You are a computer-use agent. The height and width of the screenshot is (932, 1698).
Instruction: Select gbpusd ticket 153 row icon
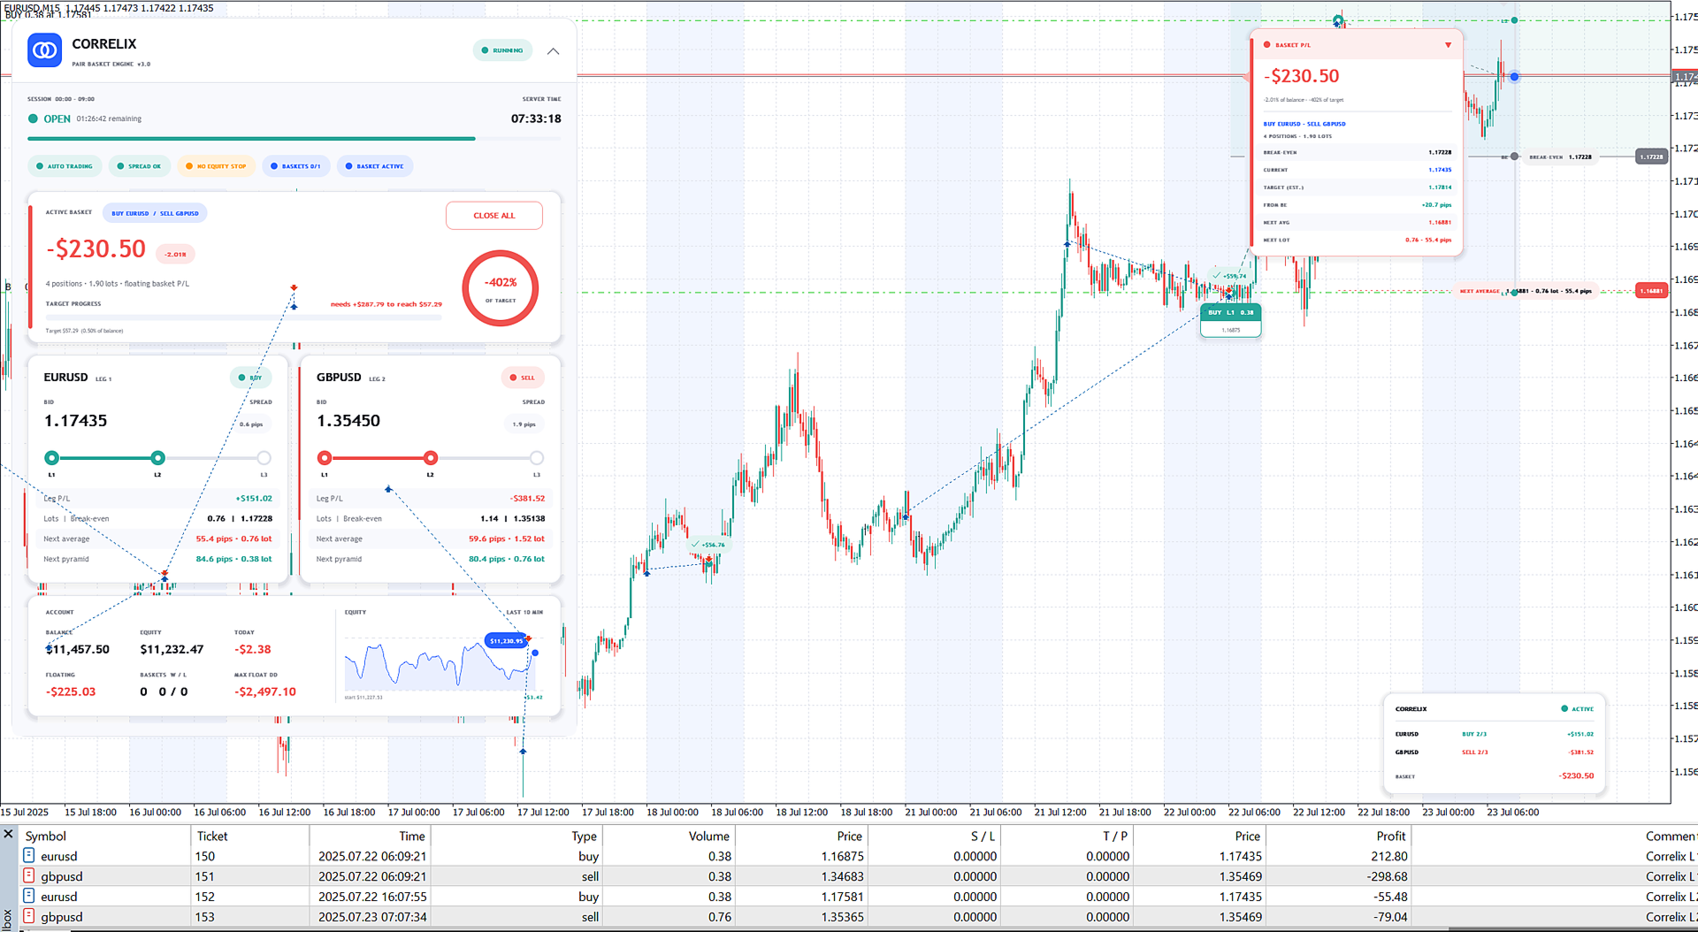click(28, 916)
